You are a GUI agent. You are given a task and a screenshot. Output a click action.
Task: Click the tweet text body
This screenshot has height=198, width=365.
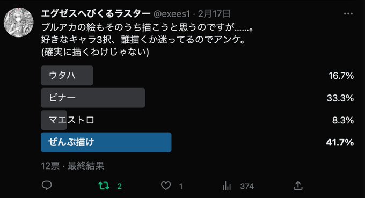coord(147,40)
